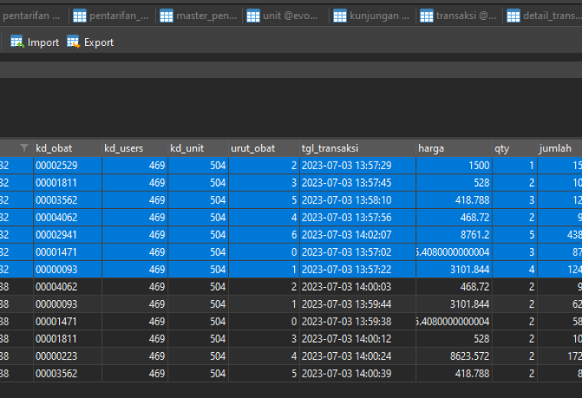Click the table icon on the transaksi tab
This screenshot has height=398, width=582.
[x=427, y=16]
